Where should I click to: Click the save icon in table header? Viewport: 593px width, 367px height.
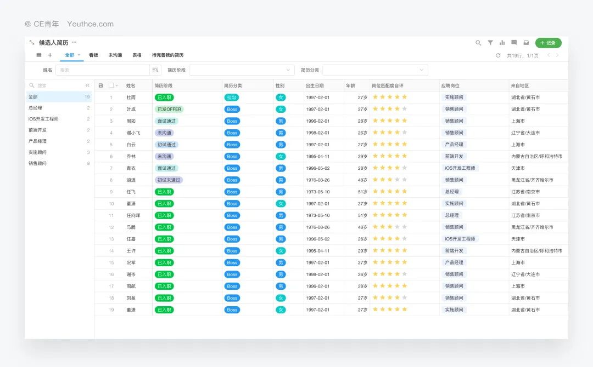(100, 85)
